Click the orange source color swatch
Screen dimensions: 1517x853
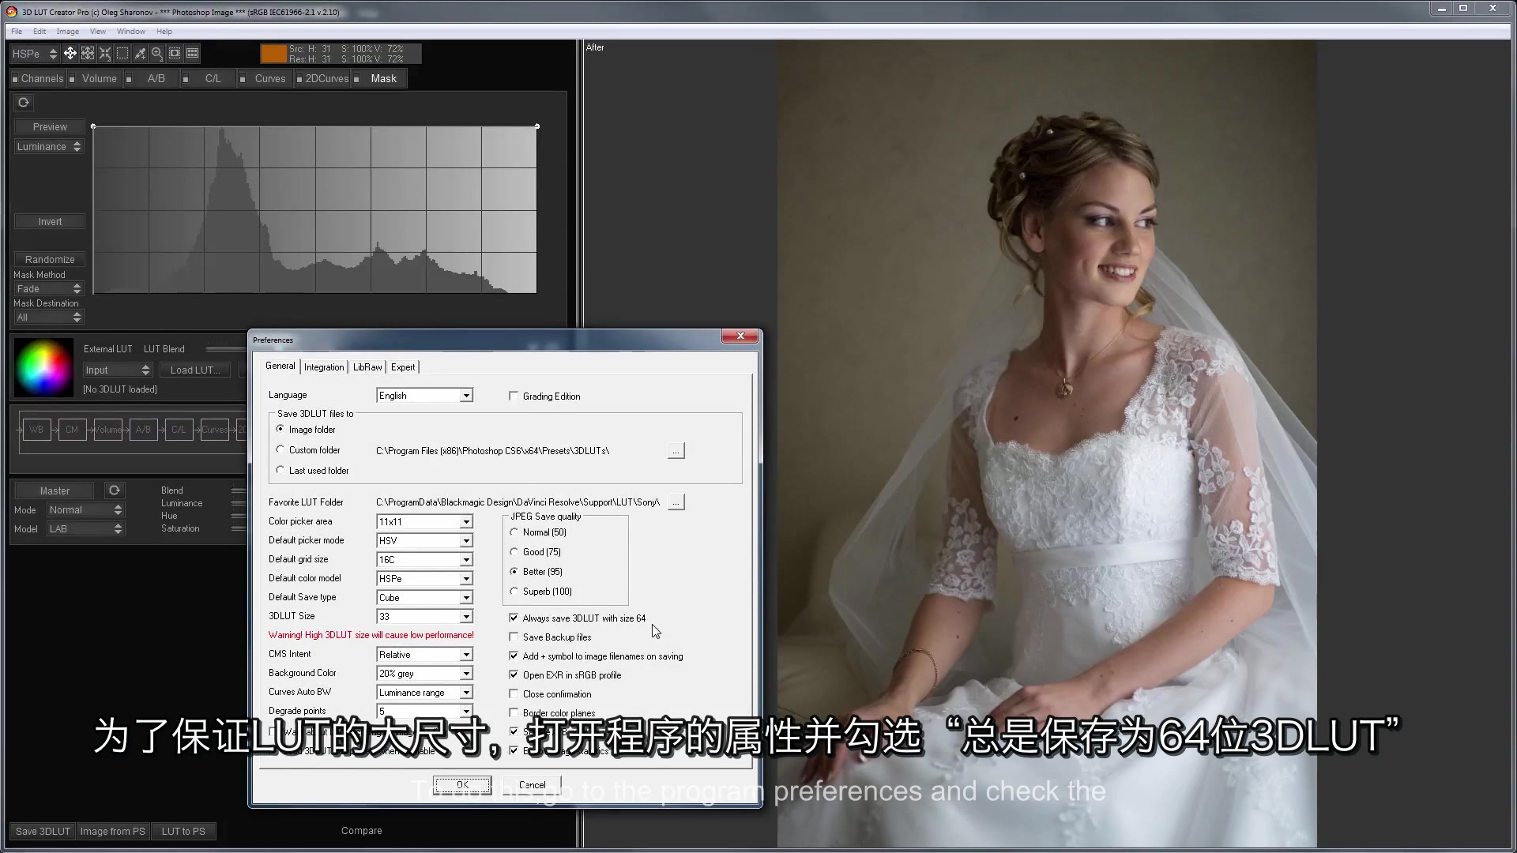(273, 54)
